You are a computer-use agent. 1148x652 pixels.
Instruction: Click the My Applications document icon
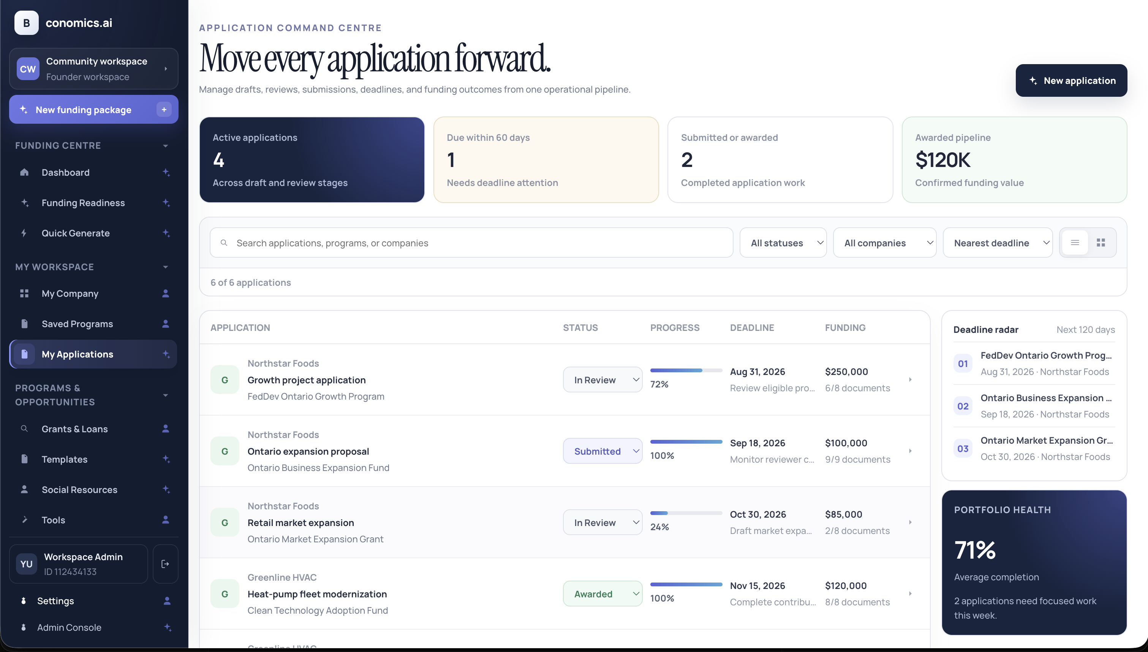[24, 354]
